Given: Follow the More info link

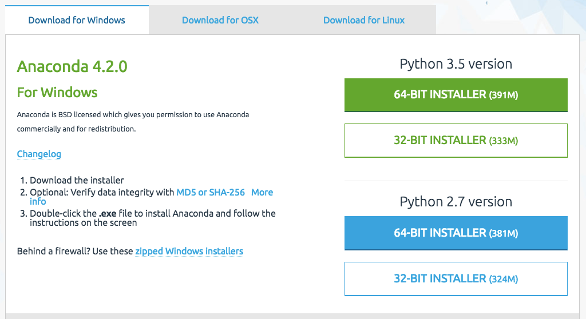Looking at the screenshot, I should point(262,192).
